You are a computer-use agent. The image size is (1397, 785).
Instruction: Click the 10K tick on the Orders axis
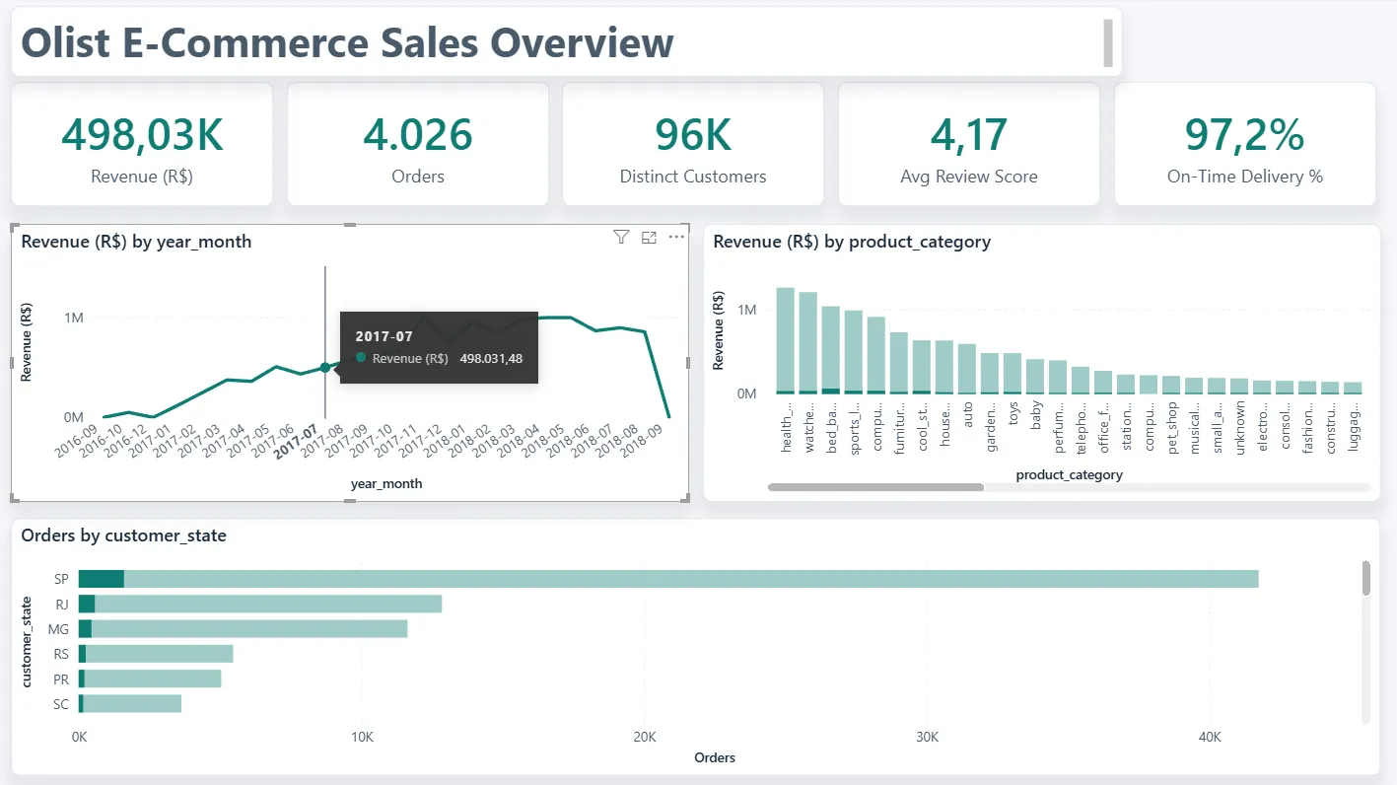coord(362,738)
